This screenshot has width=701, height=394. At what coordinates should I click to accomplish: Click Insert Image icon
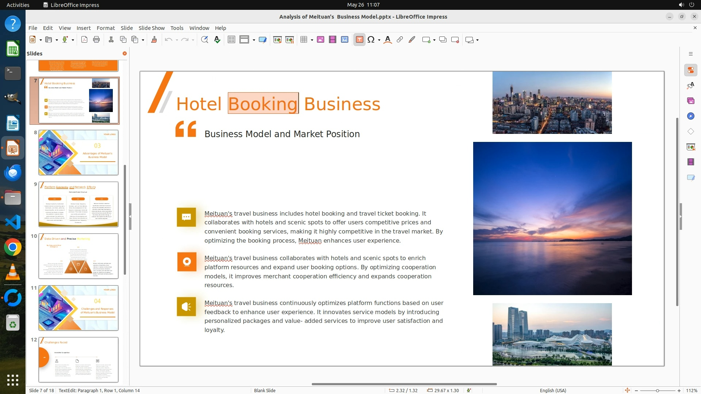[321, 40]
